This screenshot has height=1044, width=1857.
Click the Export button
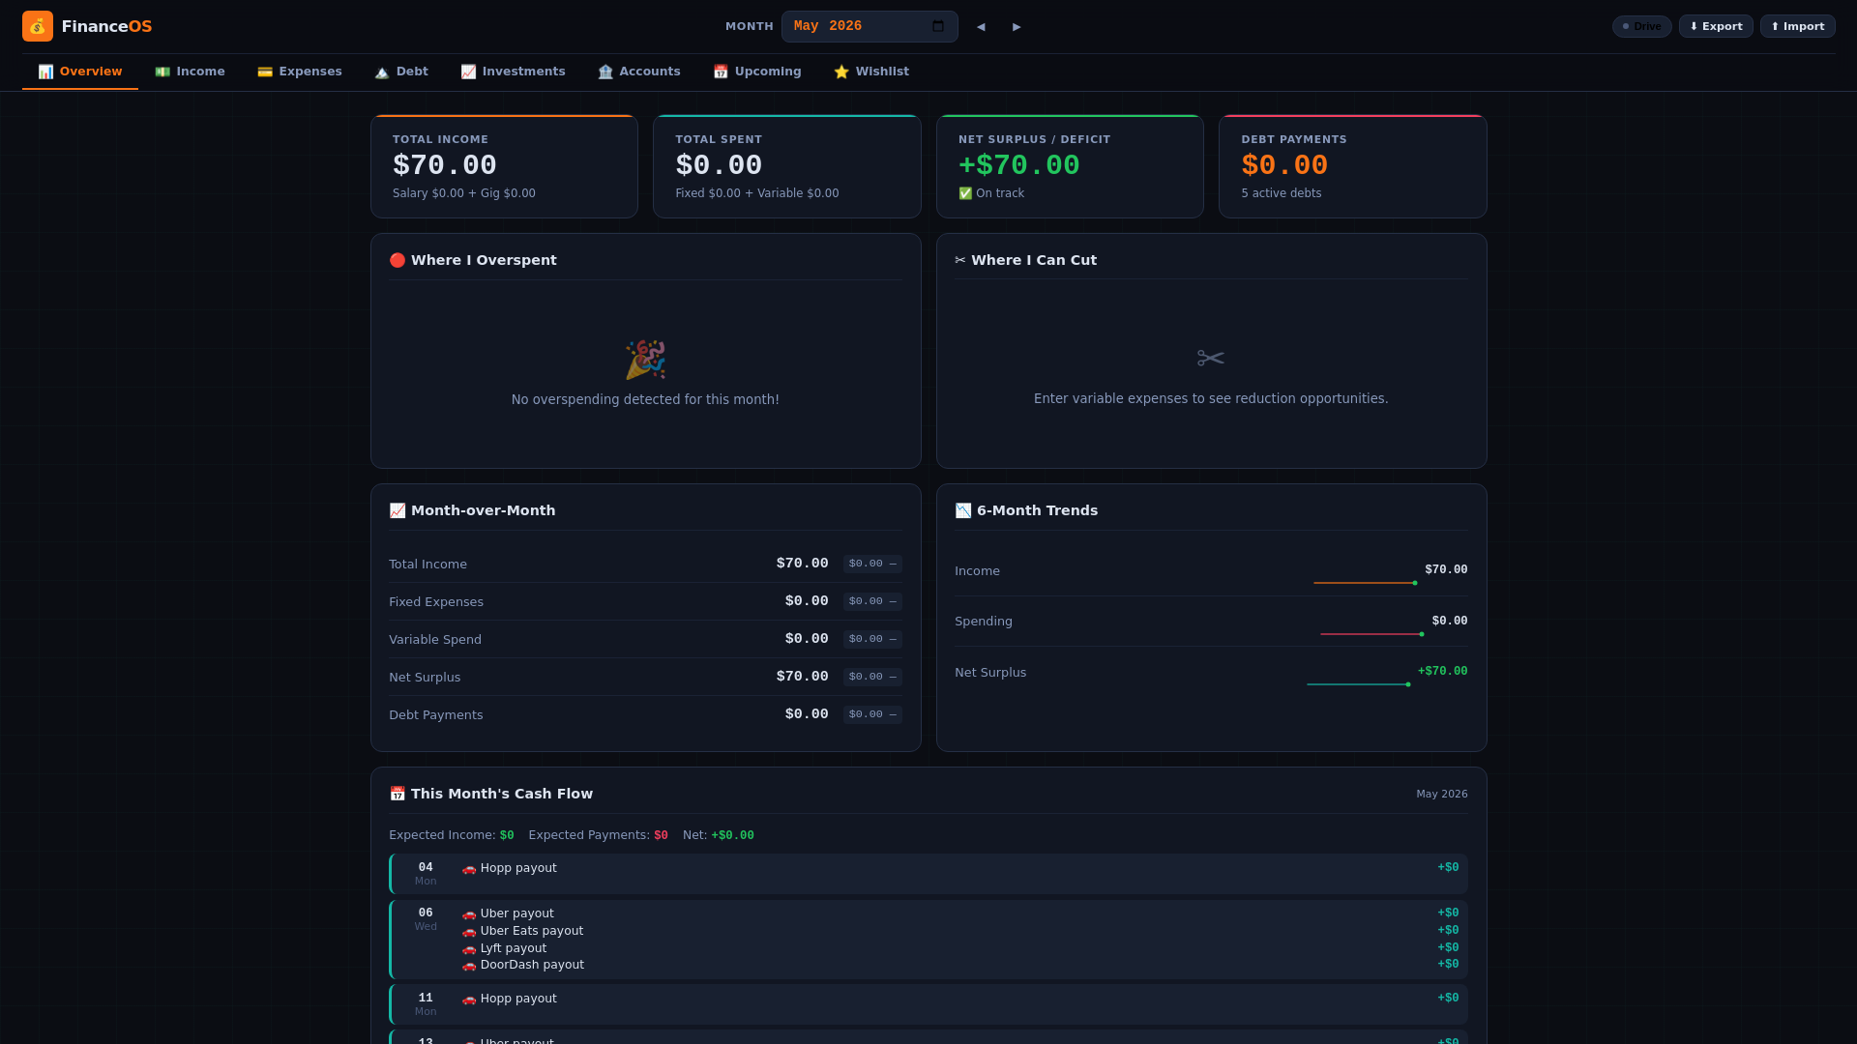[x=1716, y=26]
